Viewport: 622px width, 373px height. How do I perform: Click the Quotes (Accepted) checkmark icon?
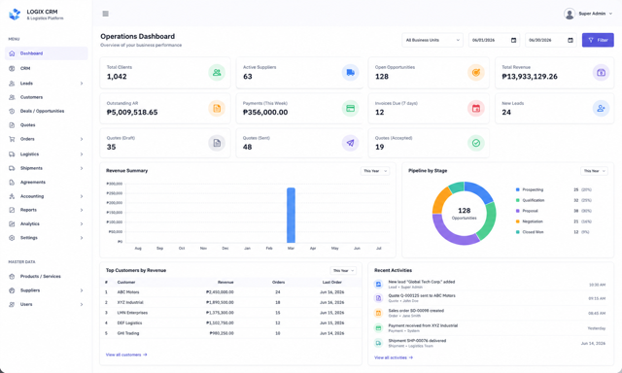tap(476, 143)
